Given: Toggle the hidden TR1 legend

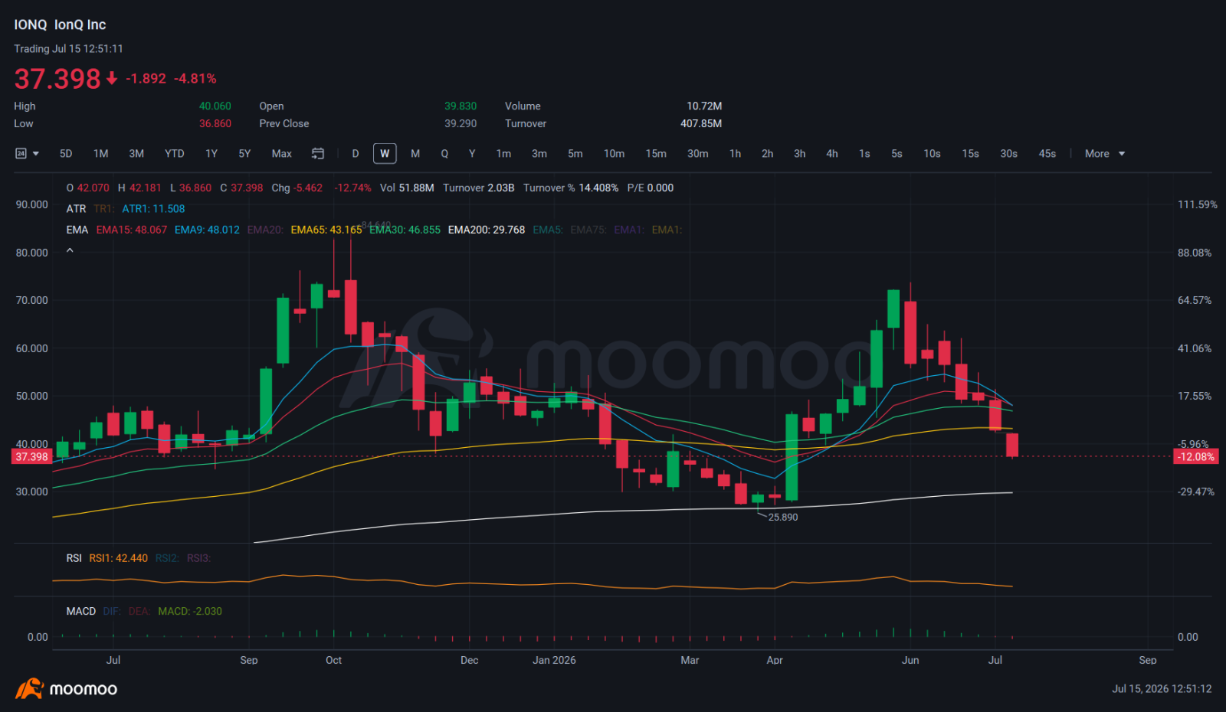Looking at the screenshot, I should point(103,208).
